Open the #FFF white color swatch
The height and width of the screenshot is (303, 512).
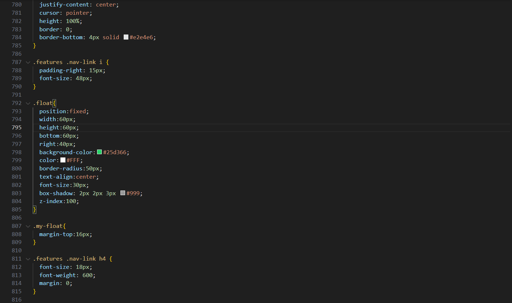[x=63, y=160]
